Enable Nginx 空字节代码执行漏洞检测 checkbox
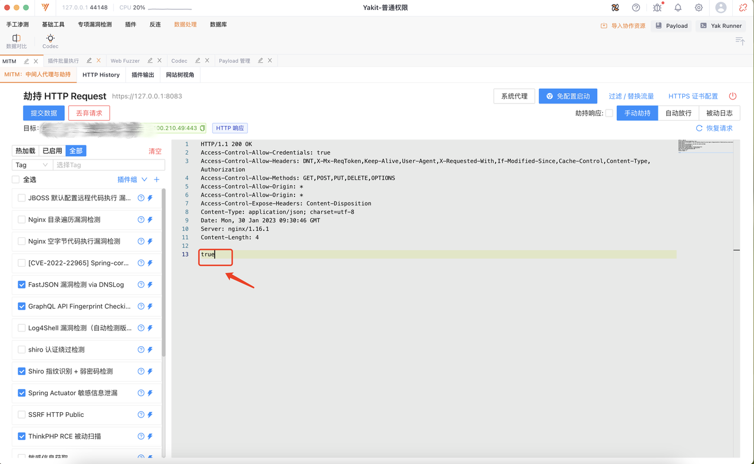The width and height of the screenshot is (754, 464). tap(22, 241)
